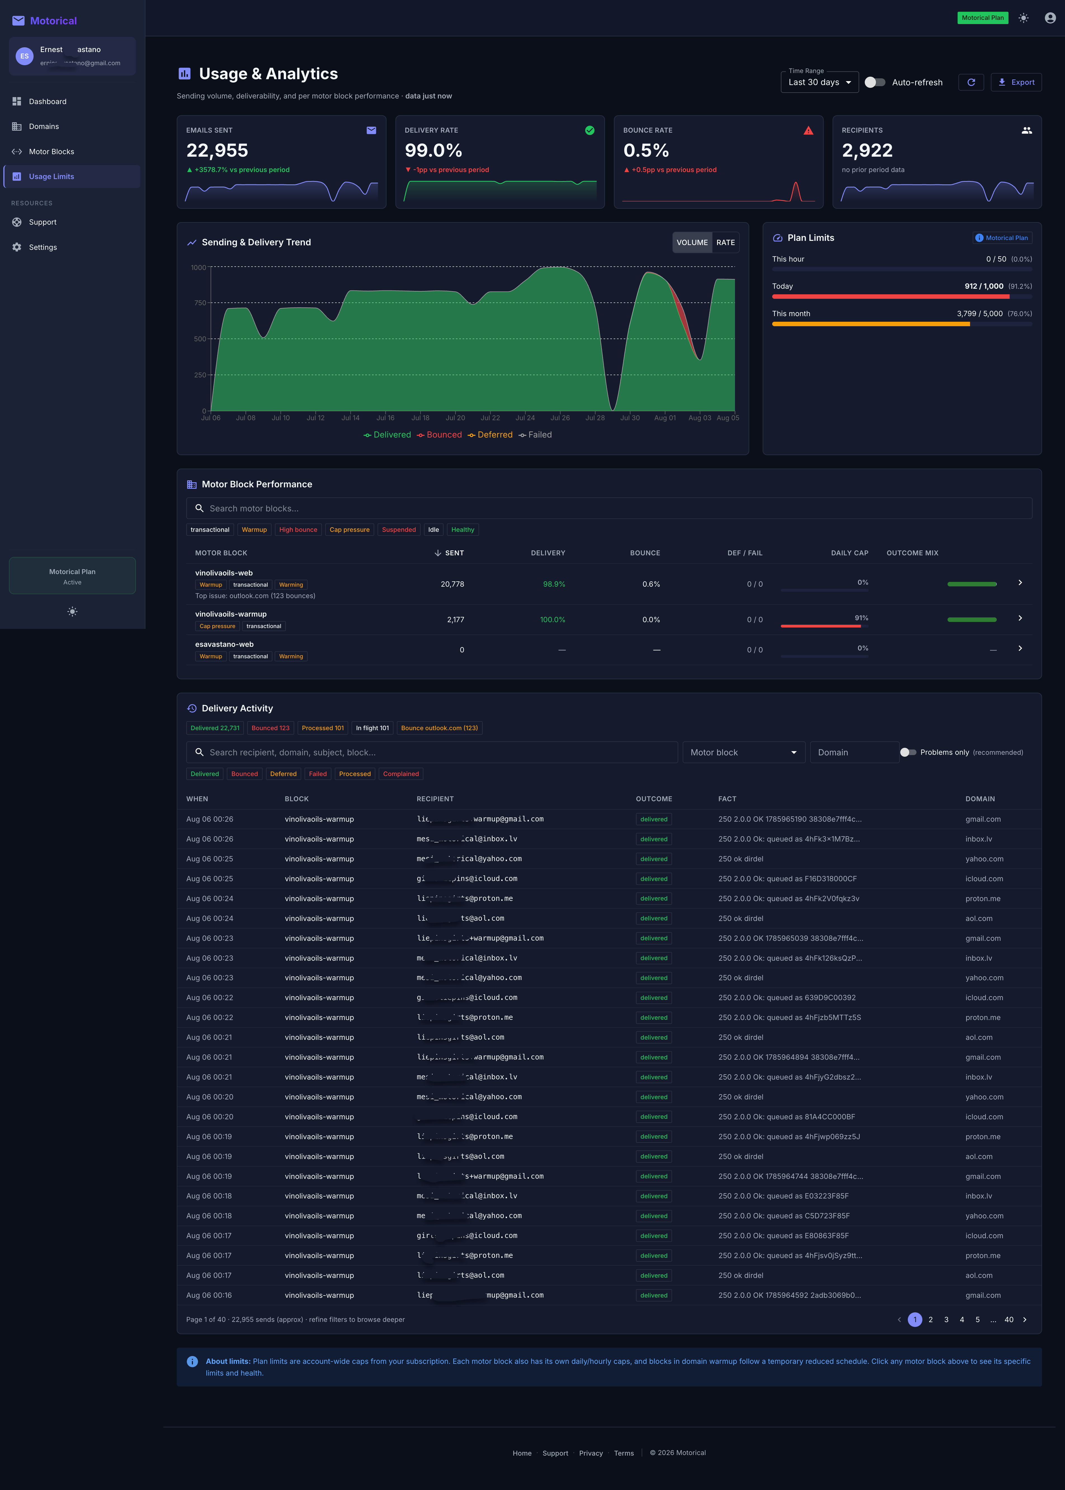
Task: Click the Settings gear icon
Action: tap(17, 247)
